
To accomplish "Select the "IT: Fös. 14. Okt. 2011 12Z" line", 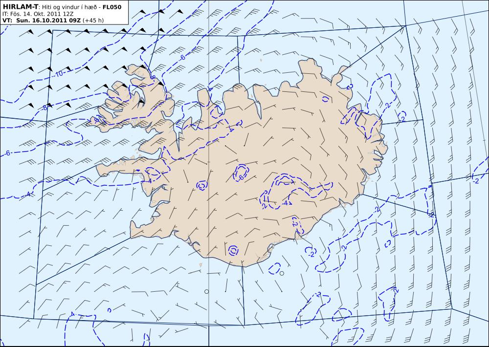I will tap(38, 14).
